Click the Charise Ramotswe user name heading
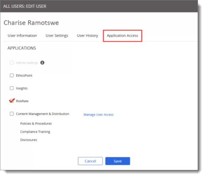 point(31,23)
